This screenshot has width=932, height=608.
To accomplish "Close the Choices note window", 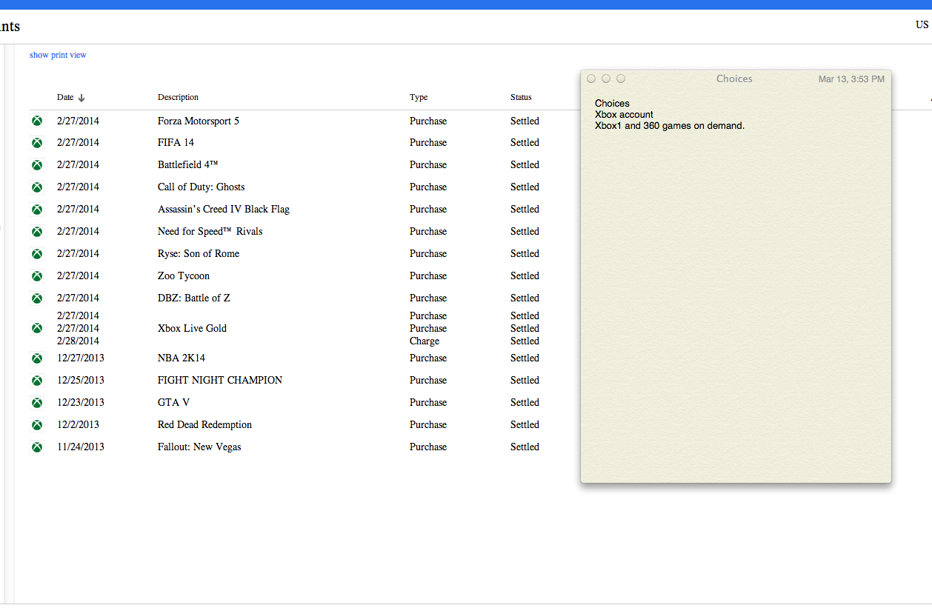I will [x=591, y=78].
